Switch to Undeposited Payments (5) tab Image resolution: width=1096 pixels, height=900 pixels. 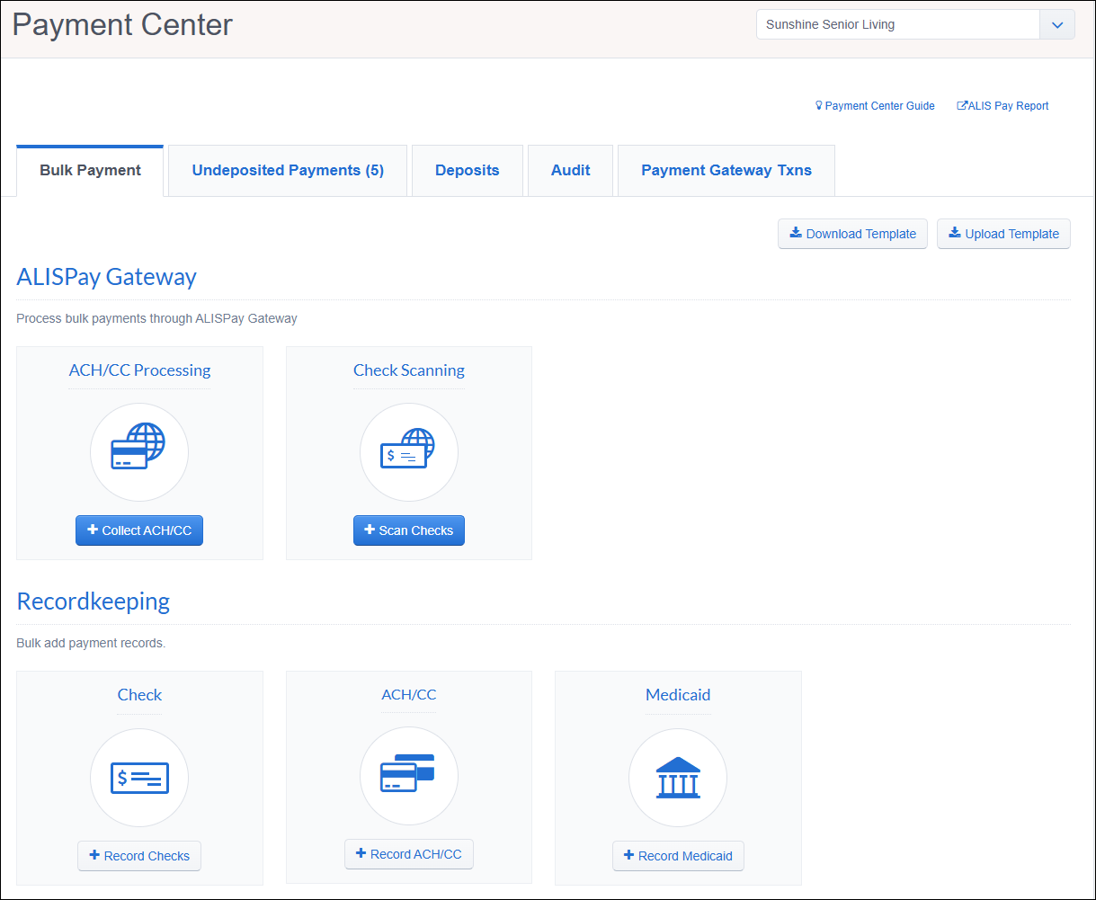point(288,171)
